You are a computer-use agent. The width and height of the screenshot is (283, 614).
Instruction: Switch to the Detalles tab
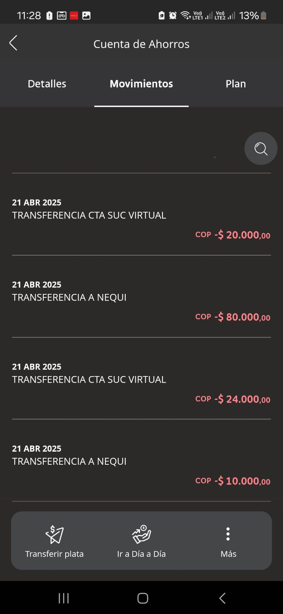pyautogui.click(x=47, y=84)
